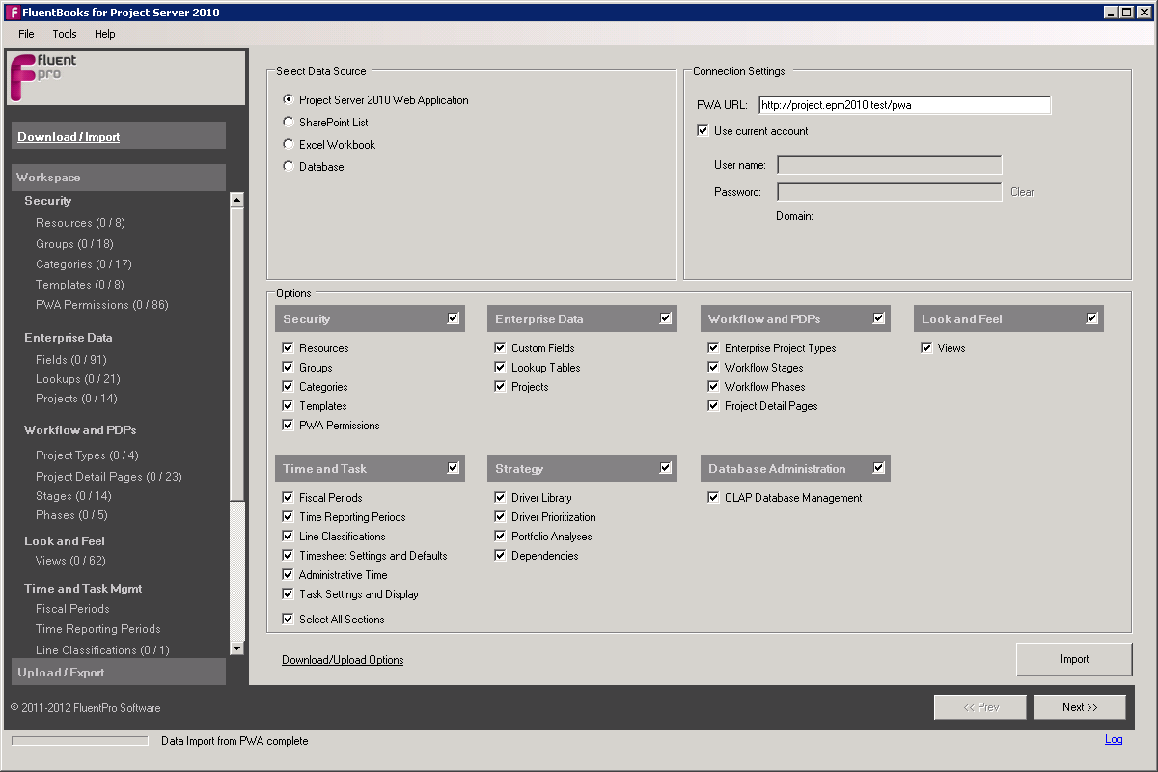
Task: Click into the PWA URL field
Action: 904,105
